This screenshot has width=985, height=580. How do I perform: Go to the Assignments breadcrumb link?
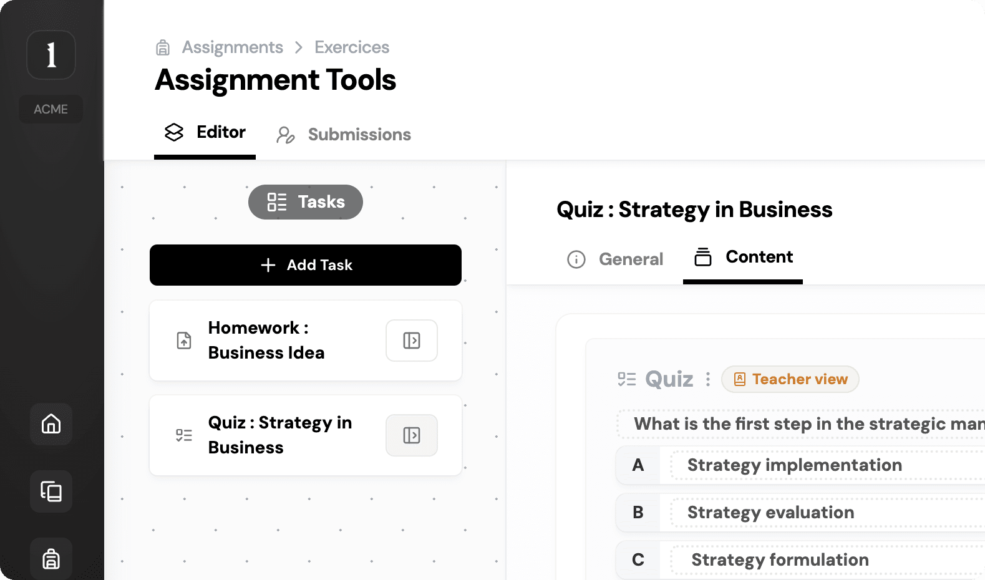pos(232,47)
